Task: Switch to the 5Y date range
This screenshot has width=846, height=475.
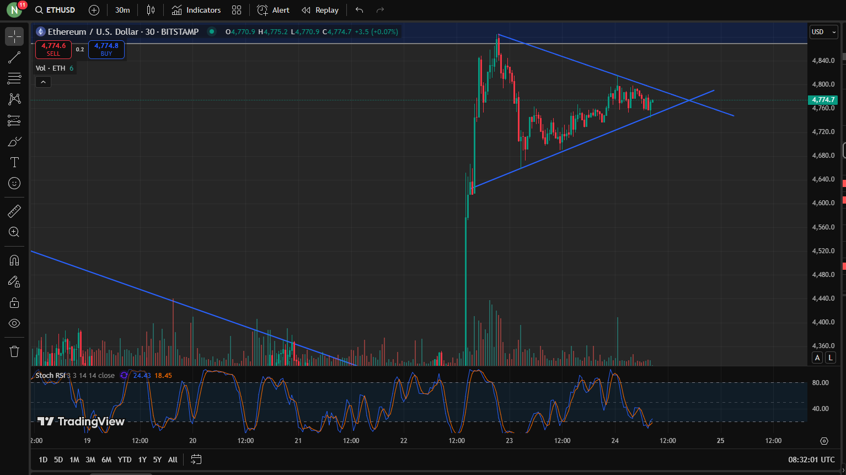Action: coord(157,460)
